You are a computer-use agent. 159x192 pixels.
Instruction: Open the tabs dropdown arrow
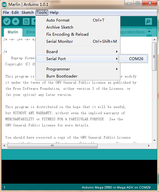(149, 32)
